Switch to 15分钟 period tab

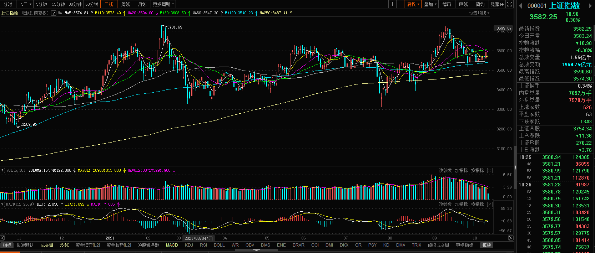click(x=58, y=4)
